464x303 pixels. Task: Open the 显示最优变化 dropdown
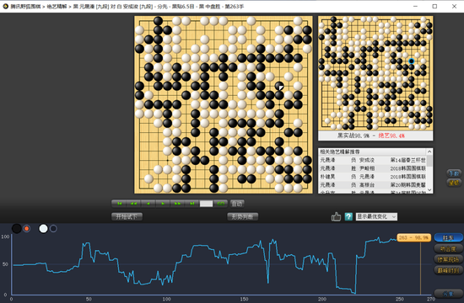pyautogui.click(x=376, y=217)
